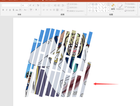This screenshot has width=140, height=106.
Task: Select the triangle shape in shapes gallery
Action: [96, 8]
